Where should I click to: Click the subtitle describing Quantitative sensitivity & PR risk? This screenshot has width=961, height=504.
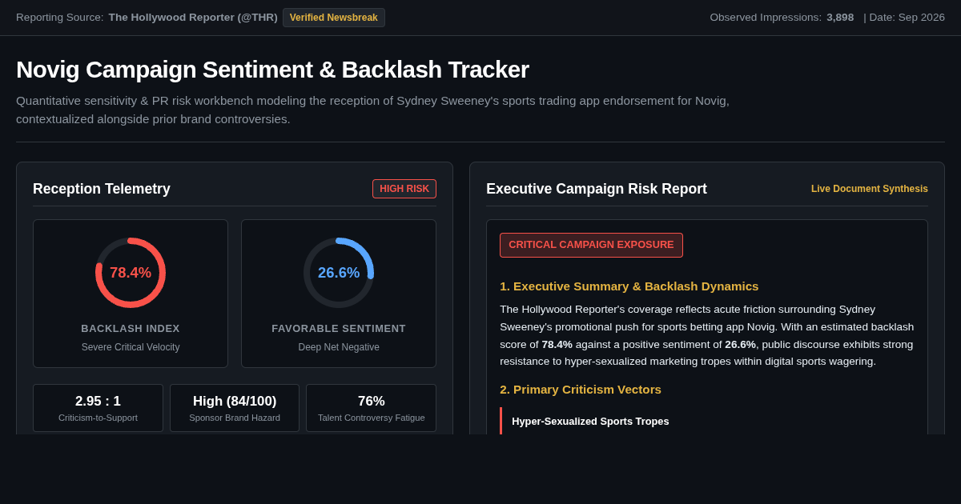pyautogui.click(x=372, y=110)
